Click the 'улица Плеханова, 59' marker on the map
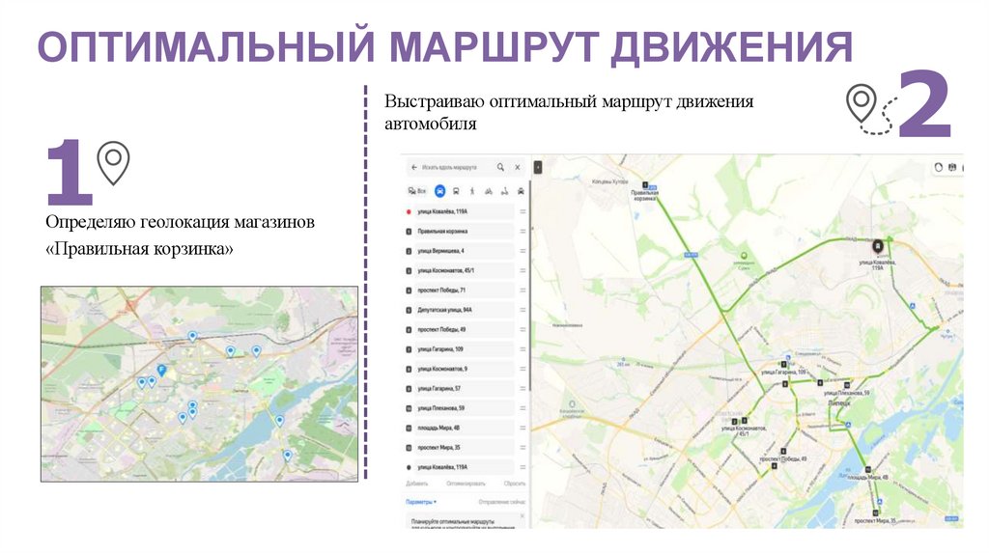This screenshot has width=989, height=554. pos(847,385)
